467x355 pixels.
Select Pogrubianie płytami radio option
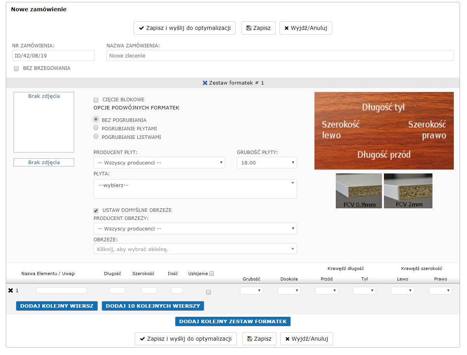point(96,128)
